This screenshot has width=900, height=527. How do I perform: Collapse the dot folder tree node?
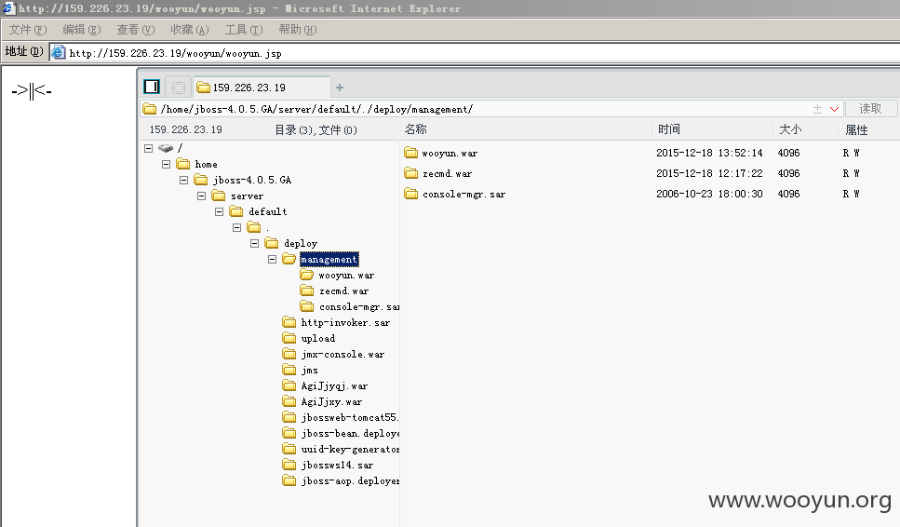[236, 227]
